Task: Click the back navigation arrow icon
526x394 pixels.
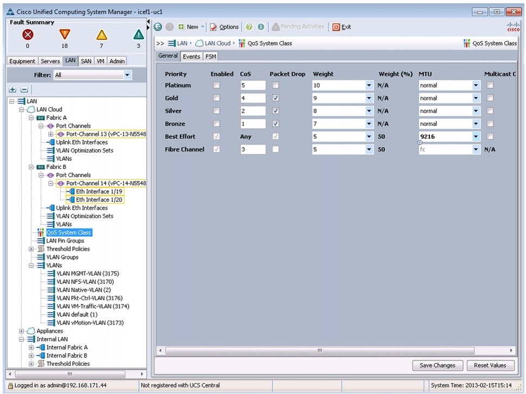Action: click(158, 27)
